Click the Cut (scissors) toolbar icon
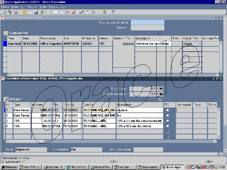 [x=50, y=12]
